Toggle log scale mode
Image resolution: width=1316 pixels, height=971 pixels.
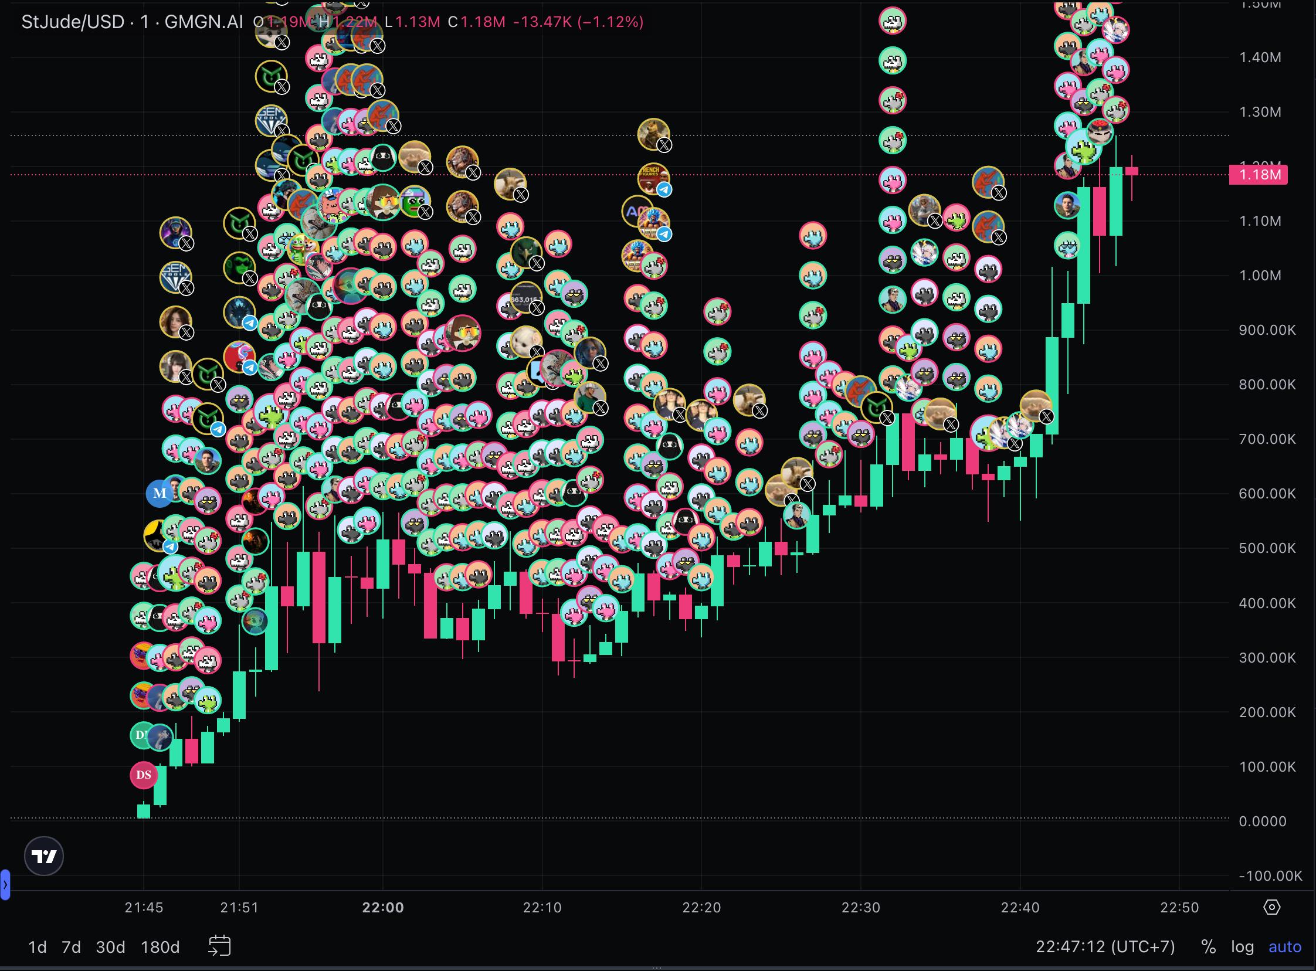click(x=1242, y=947)
